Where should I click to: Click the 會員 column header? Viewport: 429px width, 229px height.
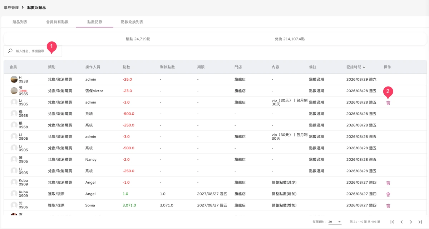click(x=13, y=67)
